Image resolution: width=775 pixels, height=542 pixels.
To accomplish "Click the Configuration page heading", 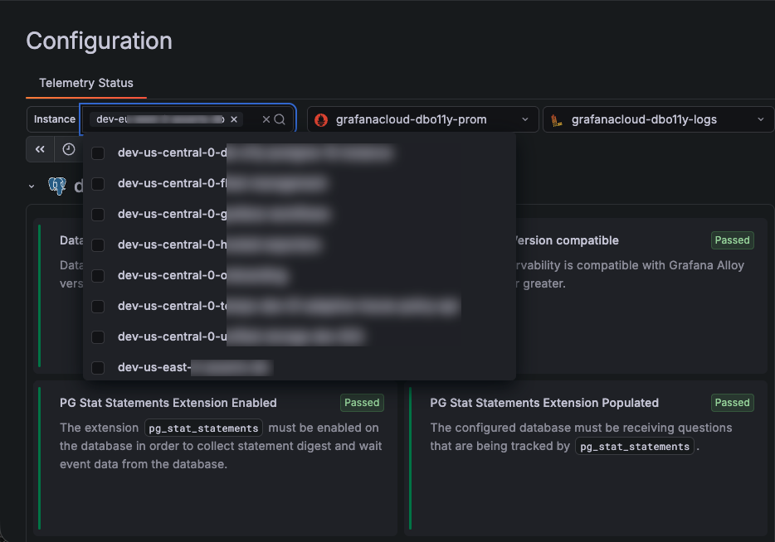I will (x=99, y=41).
